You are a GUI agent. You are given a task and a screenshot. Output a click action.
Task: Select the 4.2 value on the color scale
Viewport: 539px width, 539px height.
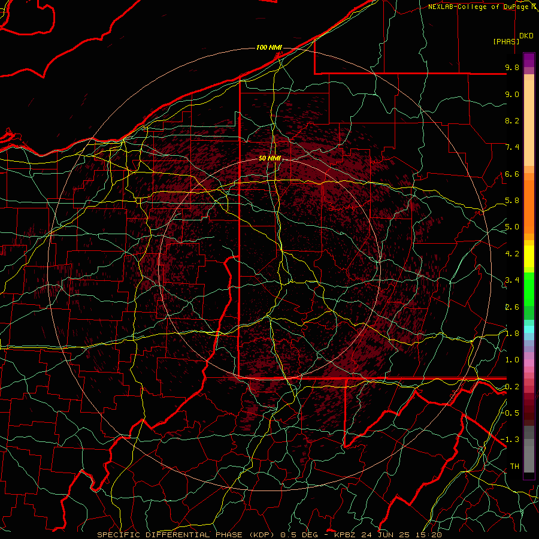512,254
